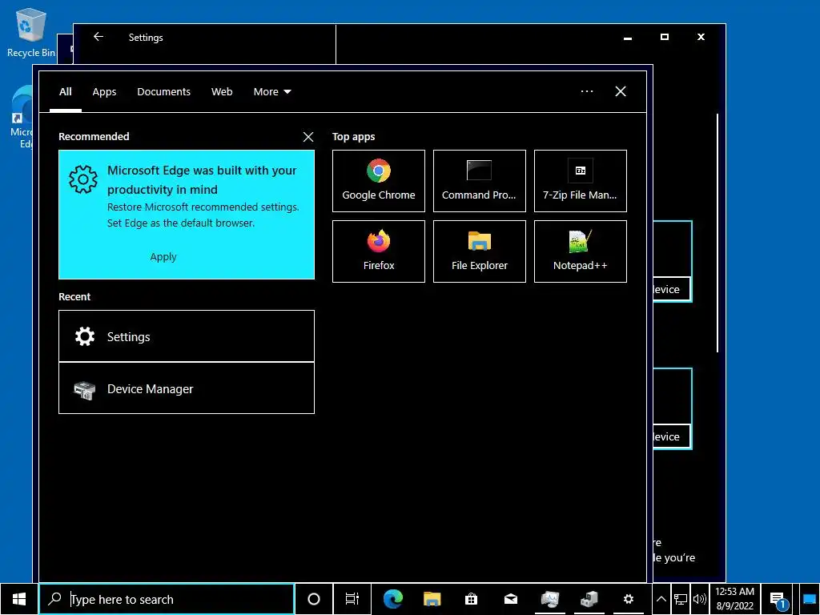
Task: Open the volume control tray icon
Action: coord(699,599)
